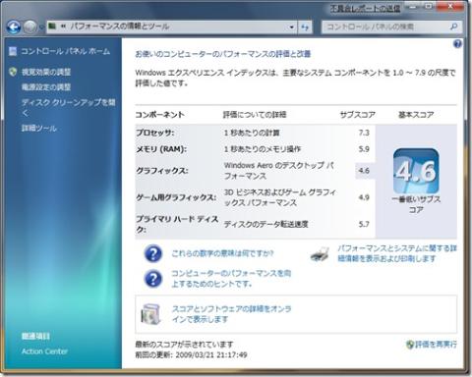Click the 4.6 base score badge
The height and width of the screenshot is (377, 472).
coord(416,171)
